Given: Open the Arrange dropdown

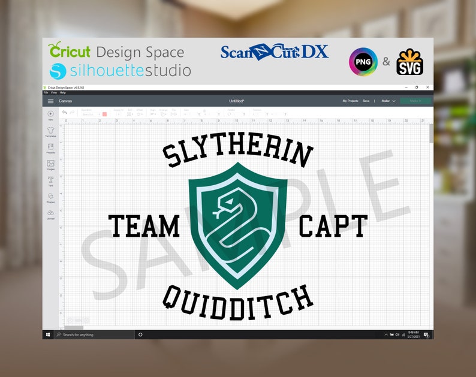Looking at the screenshot, I should coord(163,114).
